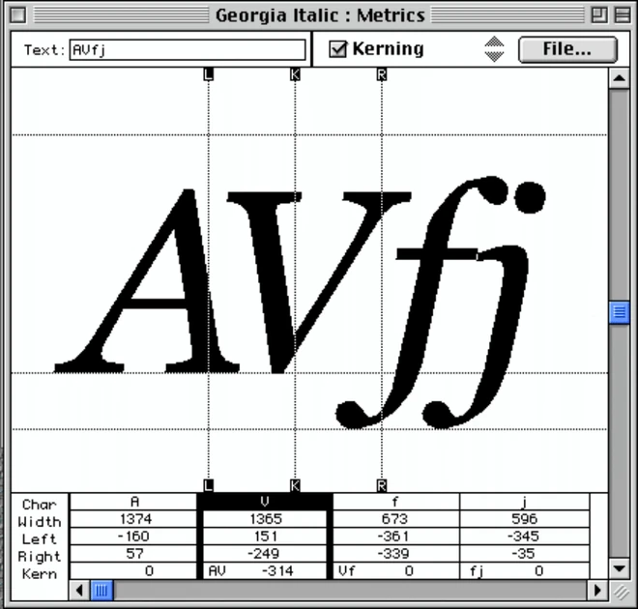Click the left bearing -361 for f

coord(395,536)
